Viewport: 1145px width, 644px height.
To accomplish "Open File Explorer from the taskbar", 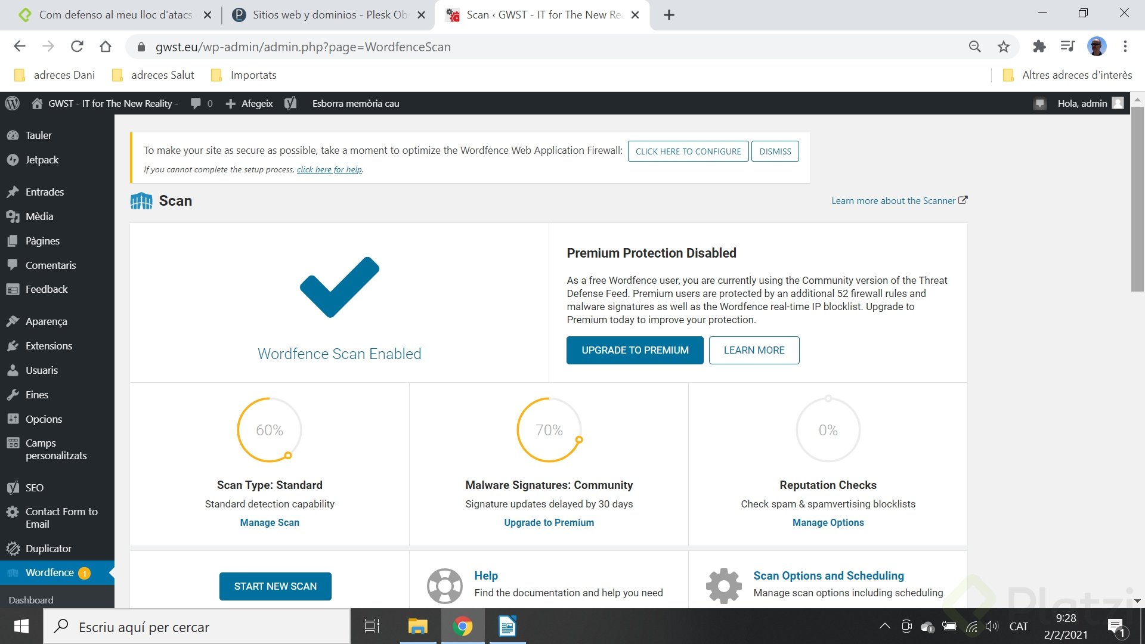I will 417,626.
